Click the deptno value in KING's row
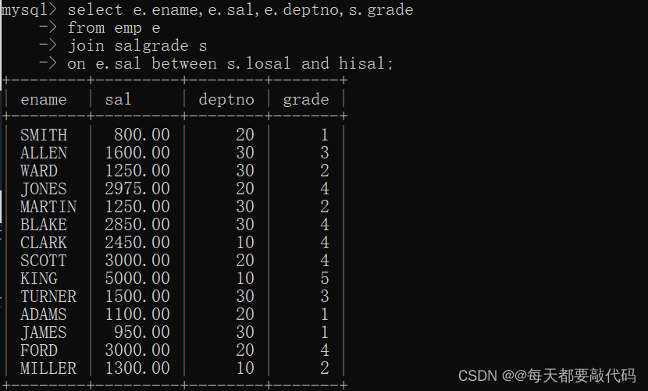This screenshot has width=648, height=391. click(245, 279)
